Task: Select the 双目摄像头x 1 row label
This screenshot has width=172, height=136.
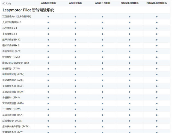Action: [x=17, y=16]
